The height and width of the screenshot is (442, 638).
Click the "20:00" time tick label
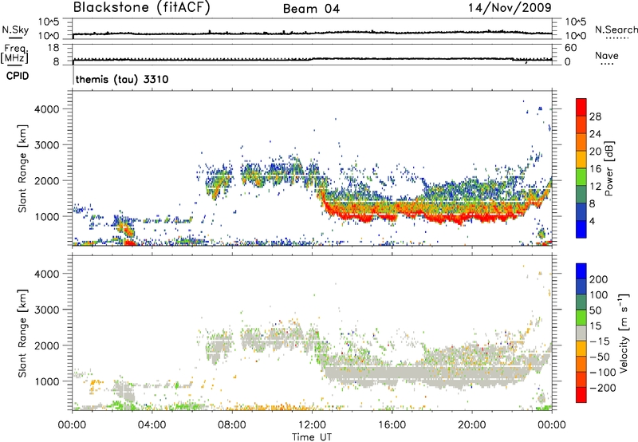coord(472,425)
